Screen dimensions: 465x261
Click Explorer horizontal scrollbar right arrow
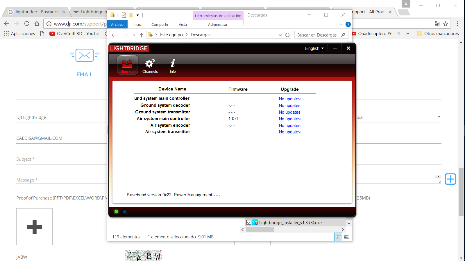[x=343, y=229]
